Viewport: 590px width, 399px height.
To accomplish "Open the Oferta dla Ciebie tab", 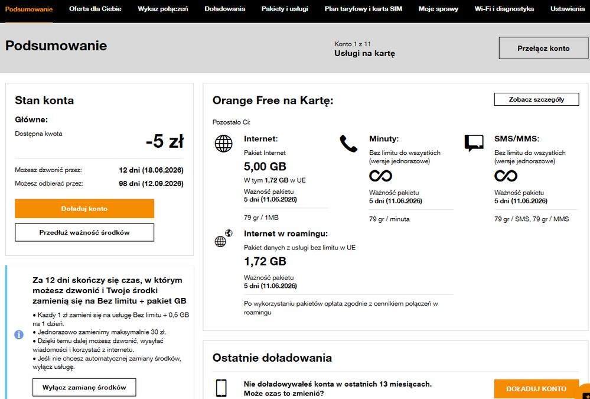I will pyautogui.click(x=95, y=9).
